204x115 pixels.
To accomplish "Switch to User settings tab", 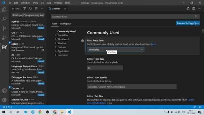I will [55, 24].
